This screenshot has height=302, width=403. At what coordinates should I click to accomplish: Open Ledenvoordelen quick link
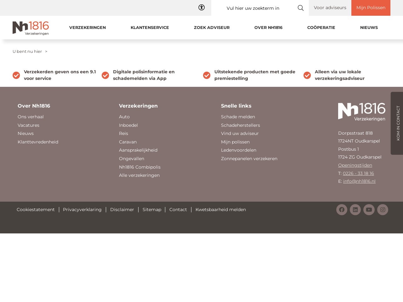(239, 150)
